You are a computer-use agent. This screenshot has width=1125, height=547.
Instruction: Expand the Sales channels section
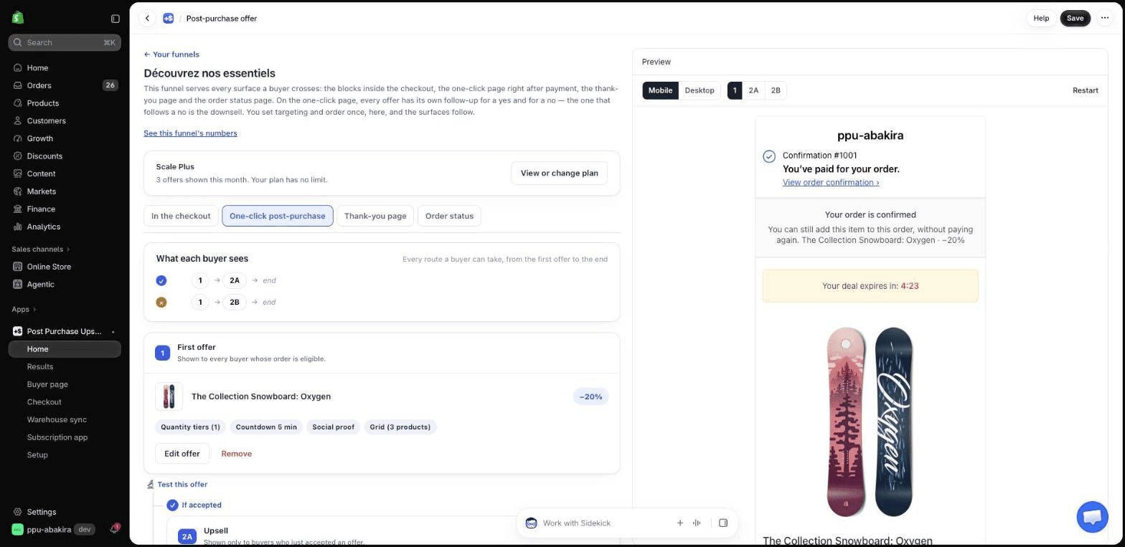point(41,249)
